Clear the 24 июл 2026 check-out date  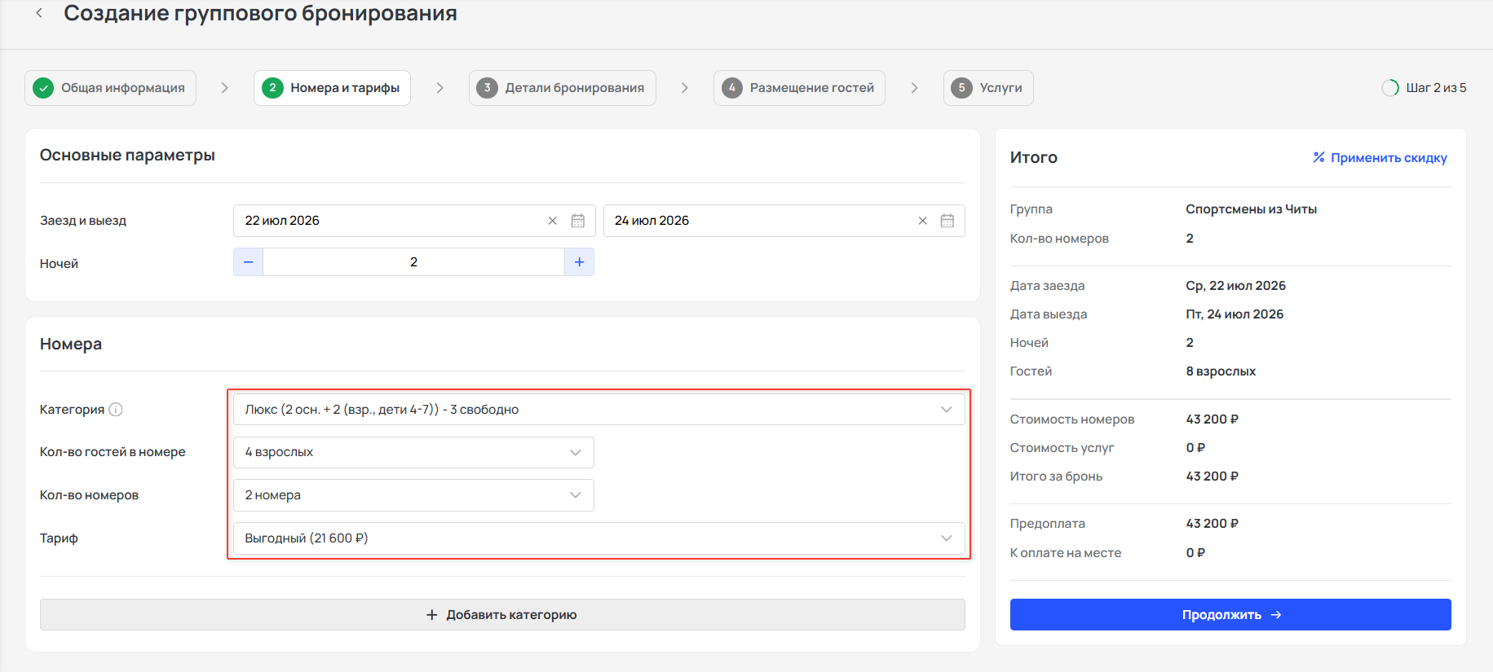tap(922, 221)
